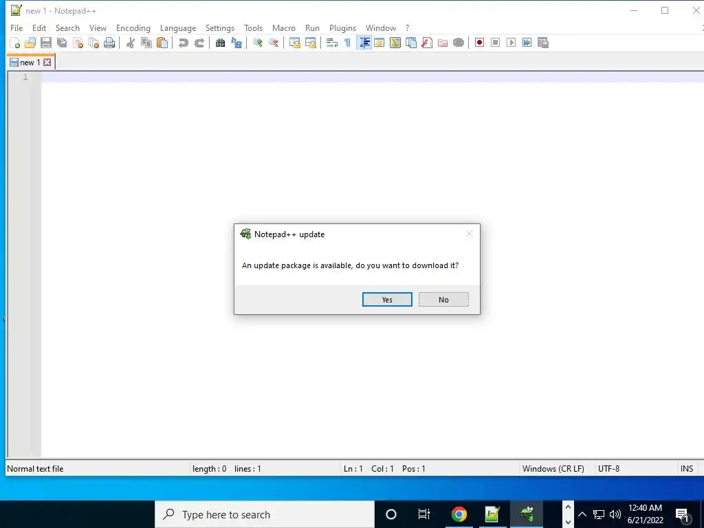Viewport: 704px width, 528px height.
Task: Open the View menu
Action: (x=98, y=27)
